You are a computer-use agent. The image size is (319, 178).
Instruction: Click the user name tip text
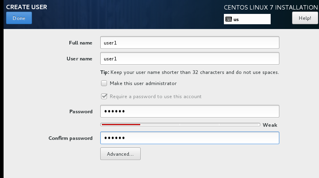189,72
